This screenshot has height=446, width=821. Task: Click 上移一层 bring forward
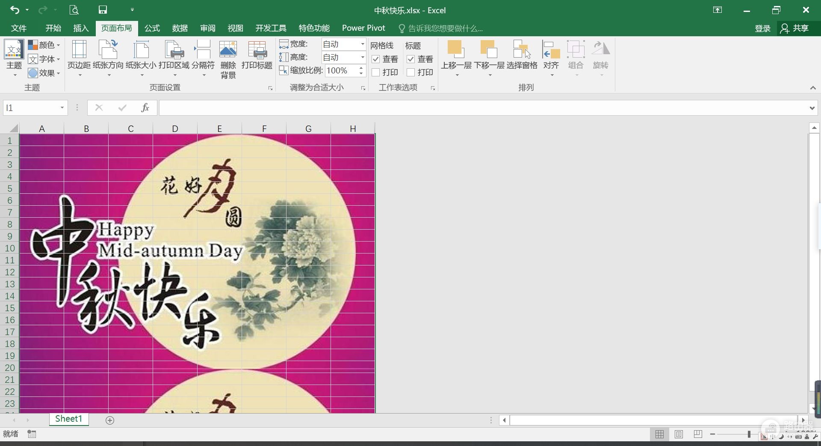pyautogui.click(x=456, y=58)
